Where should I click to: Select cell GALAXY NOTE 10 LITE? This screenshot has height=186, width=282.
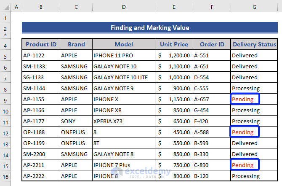click(x=124, y=77)
